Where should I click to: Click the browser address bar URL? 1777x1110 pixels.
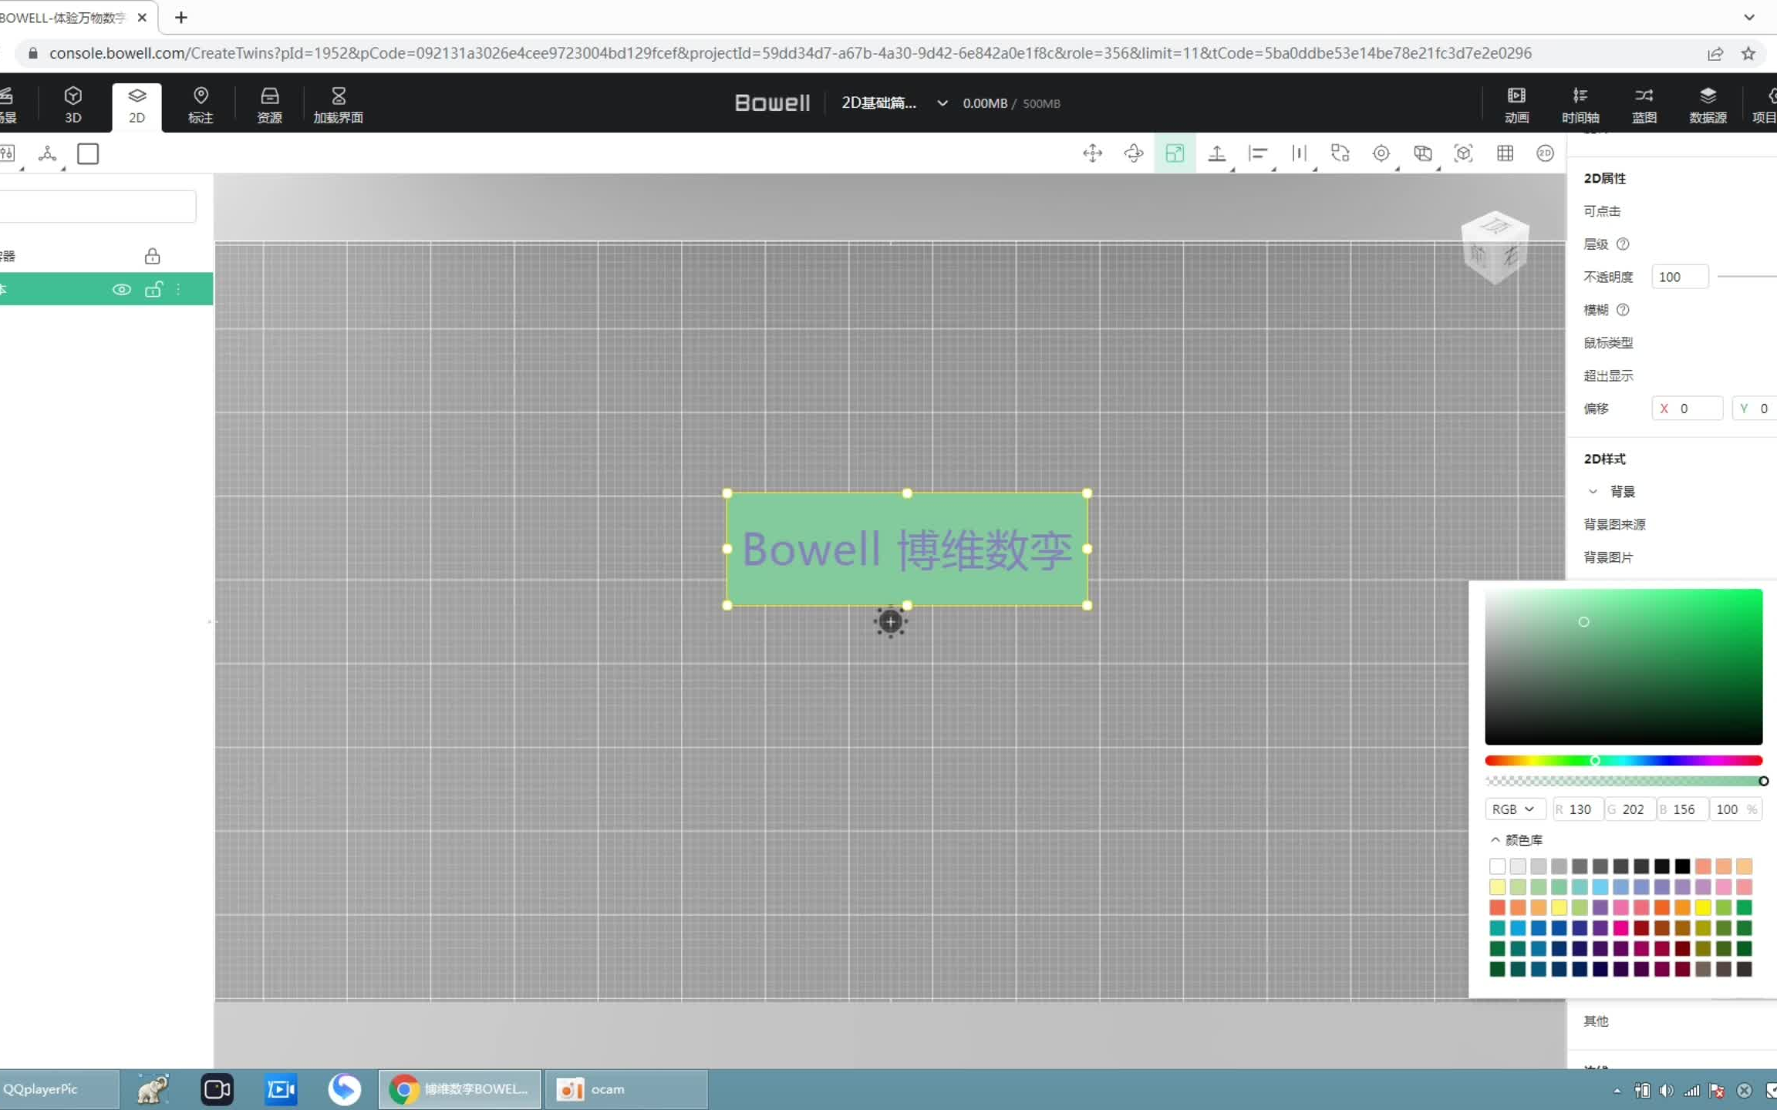[790, 53]
